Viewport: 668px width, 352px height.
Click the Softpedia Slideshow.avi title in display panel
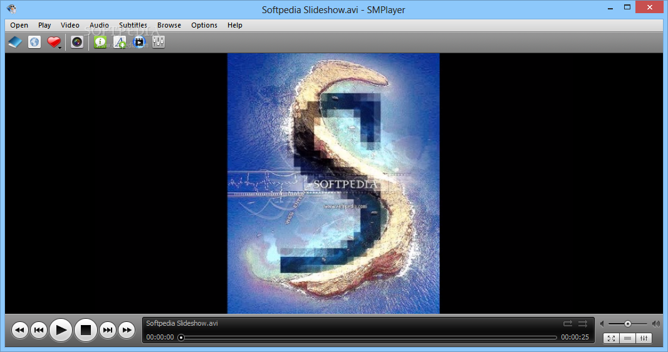click(182, 323)
